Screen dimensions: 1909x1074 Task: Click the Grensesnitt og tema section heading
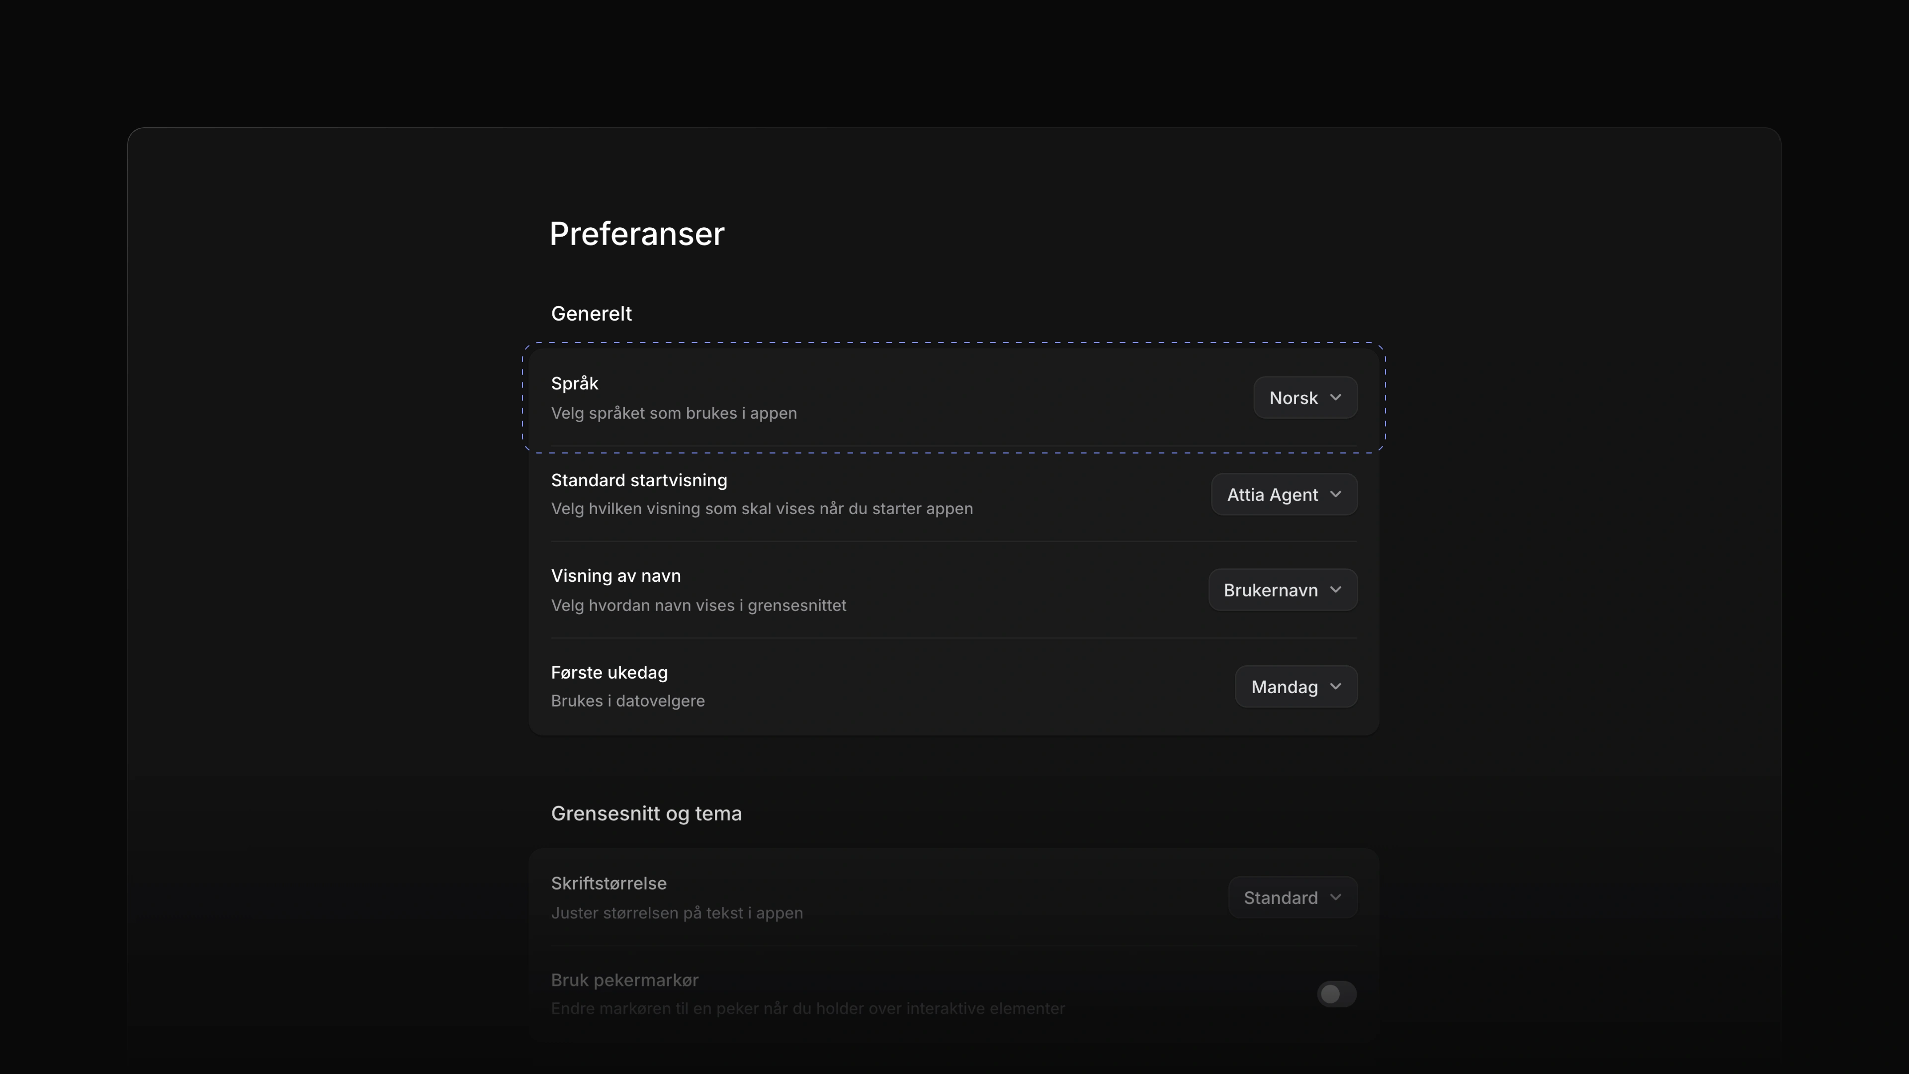646,814
